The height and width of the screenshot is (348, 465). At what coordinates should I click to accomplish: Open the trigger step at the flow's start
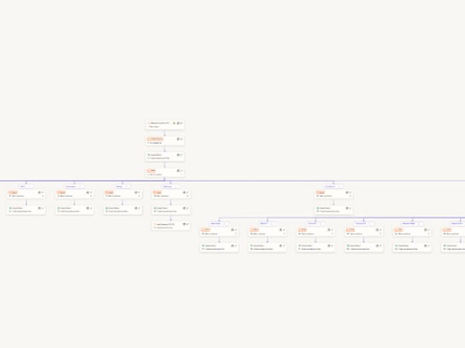coord(164,125)
